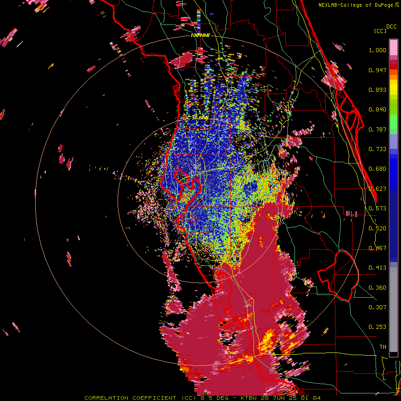Click the 0.680 scale value
This screenshot has width=401, height=401.
(x=377, y=169)
